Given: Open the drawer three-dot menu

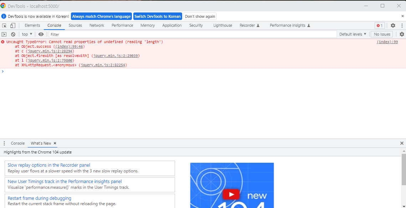Looking at the screenshot, I should click(4, 143).
